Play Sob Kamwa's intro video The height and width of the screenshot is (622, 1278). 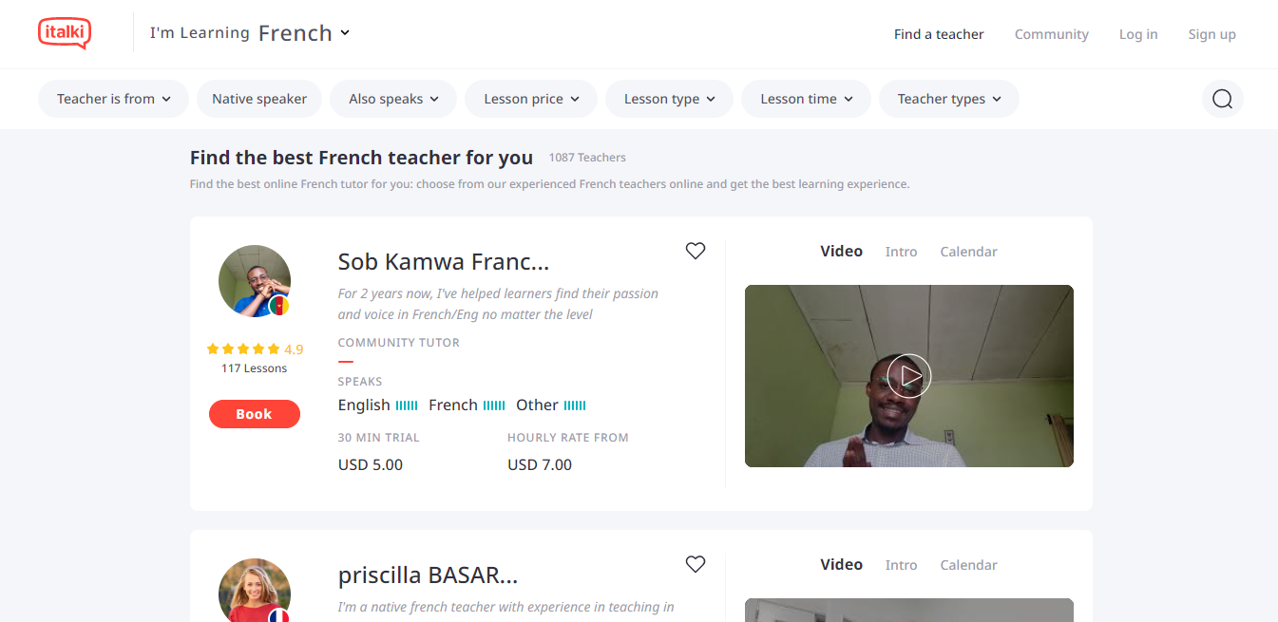[x=909, y=376]
